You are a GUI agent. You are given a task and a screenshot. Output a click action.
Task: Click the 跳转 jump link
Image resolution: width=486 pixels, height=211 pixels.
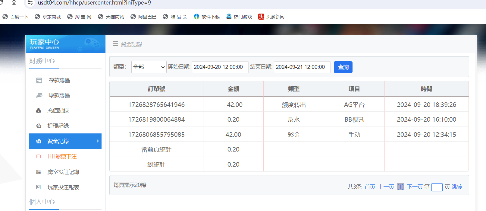pyautogui.click(x=456, y=187)
